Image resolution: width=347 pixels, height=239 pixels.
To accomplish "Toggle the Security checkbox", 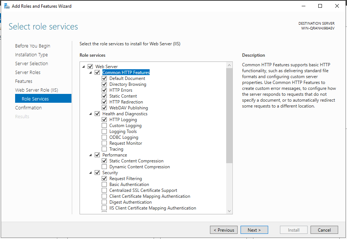I will coord(97,173).
